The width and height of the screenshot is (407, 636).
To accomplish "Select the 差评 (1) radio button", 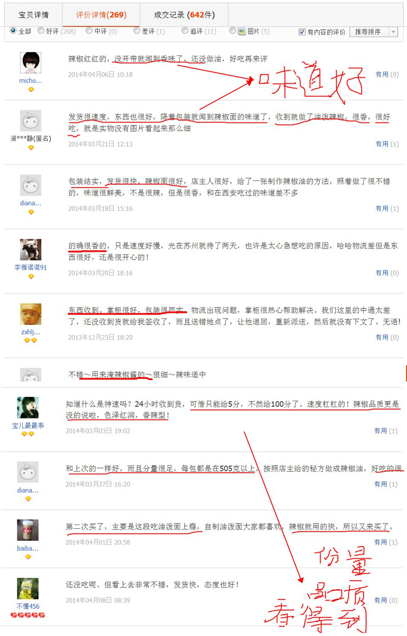I will (137, 30).
